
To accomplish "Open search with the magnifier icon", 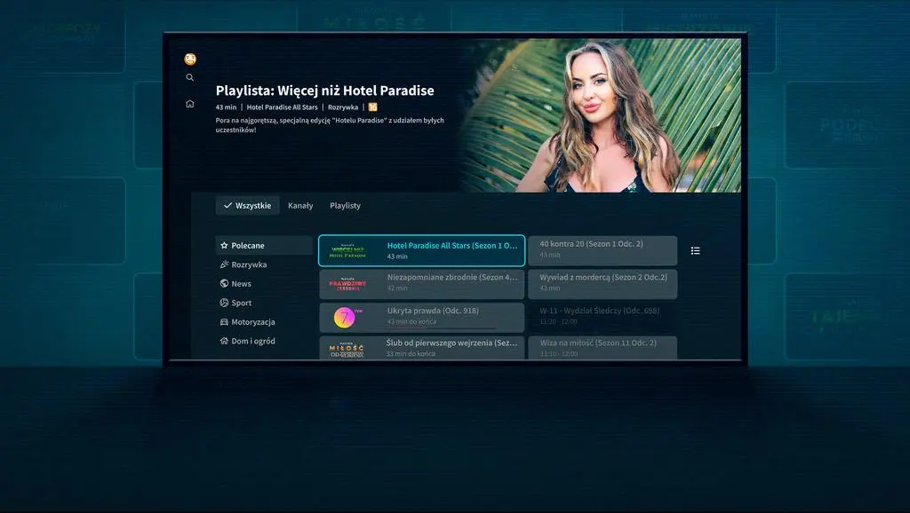I will click(190, 78).
